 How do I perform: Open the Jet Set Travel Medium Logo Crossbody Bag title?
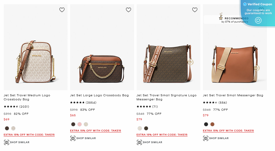tap(27, 97)
